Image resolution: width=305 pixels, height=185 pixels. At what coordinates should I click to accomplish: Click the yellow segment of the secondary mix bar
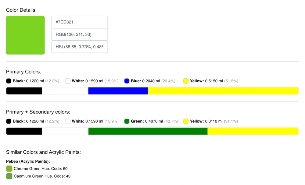(x=253, y=131)
